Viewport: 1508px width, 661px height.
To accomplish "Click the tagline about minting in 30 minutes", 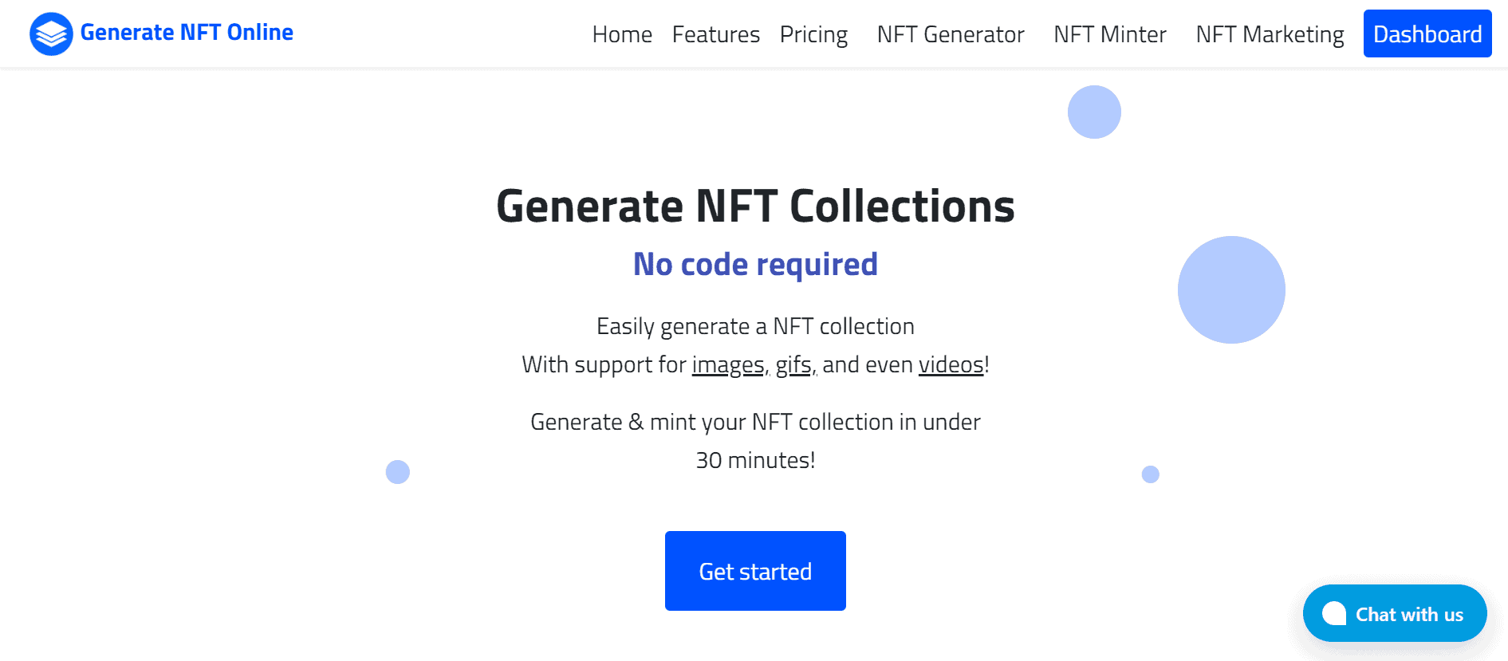I will click(755, 440).
